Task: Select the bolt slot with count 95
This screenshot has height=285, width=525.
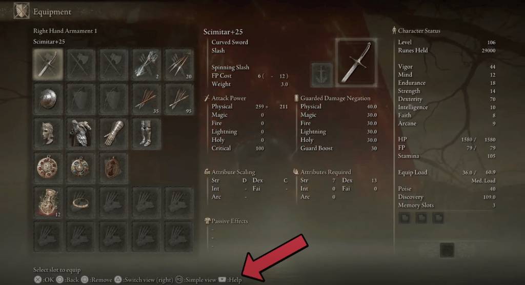Action: (179, 99)
